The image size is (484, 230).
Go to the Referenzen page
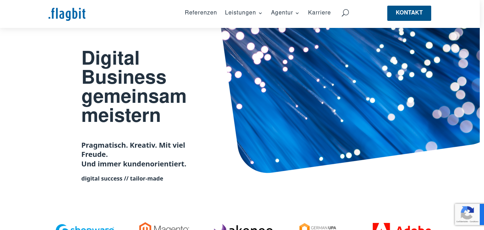tap(201, 13)
